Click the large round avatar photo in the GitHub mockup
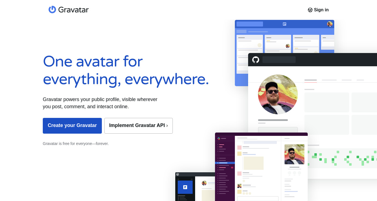Screen dimensions: 377x201 [x=278, y=94]
